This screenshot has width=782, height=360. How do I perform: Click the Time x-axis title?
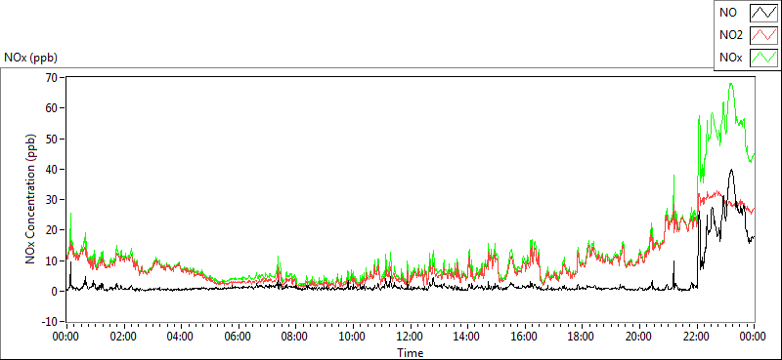pos(411,353)
